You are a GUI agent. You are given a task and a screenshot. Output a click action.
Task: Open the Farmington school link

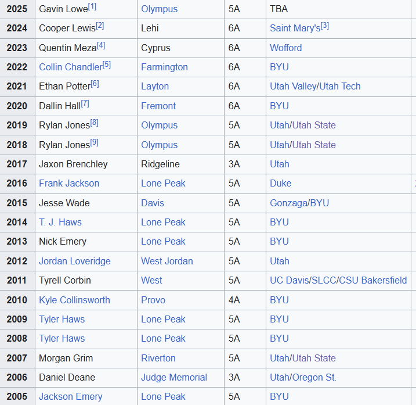tap(164, 67)
